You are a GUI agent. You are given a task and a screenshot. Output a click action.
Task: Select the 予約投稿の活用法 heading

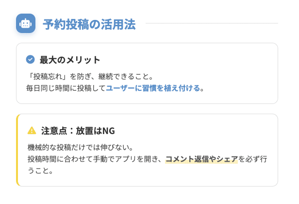click(x=89, y=24)
